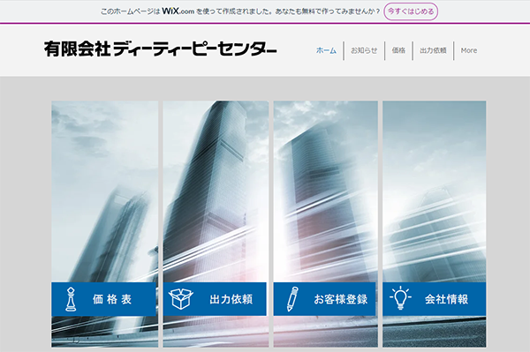Click the building photo panel above お客様登録
Viewport: 530px width, 352px height.
click(325, 191)
